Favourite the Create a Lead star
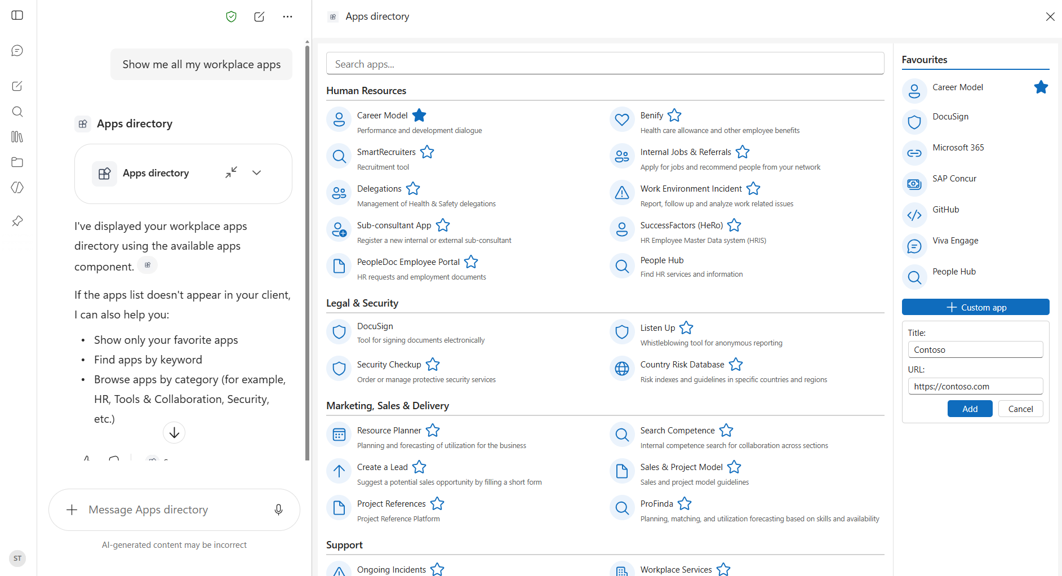The height and width of the screenshot is (576, 1062). 419,467
